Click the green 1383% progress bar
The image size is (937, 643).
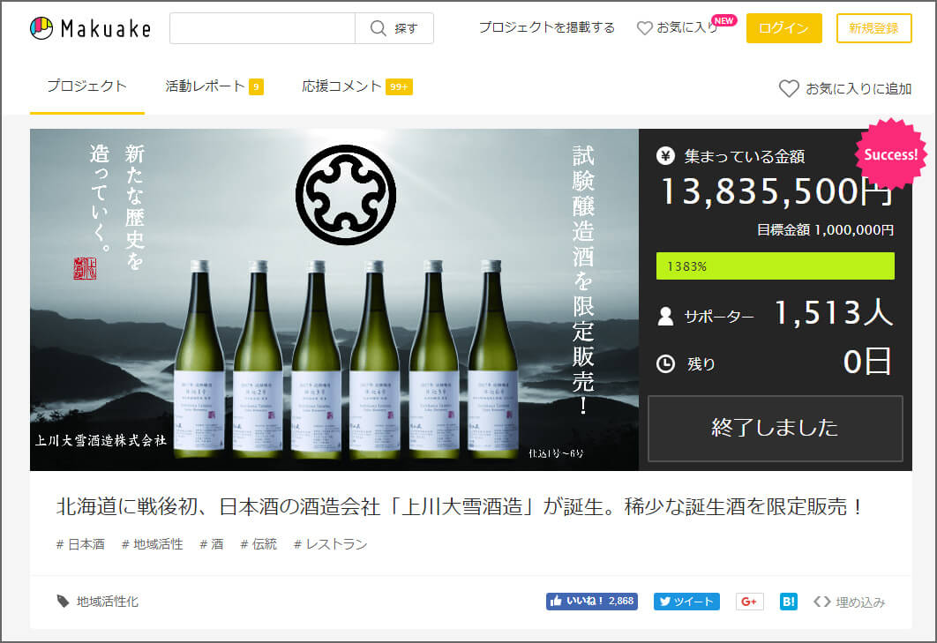click(x=775, y=265)
